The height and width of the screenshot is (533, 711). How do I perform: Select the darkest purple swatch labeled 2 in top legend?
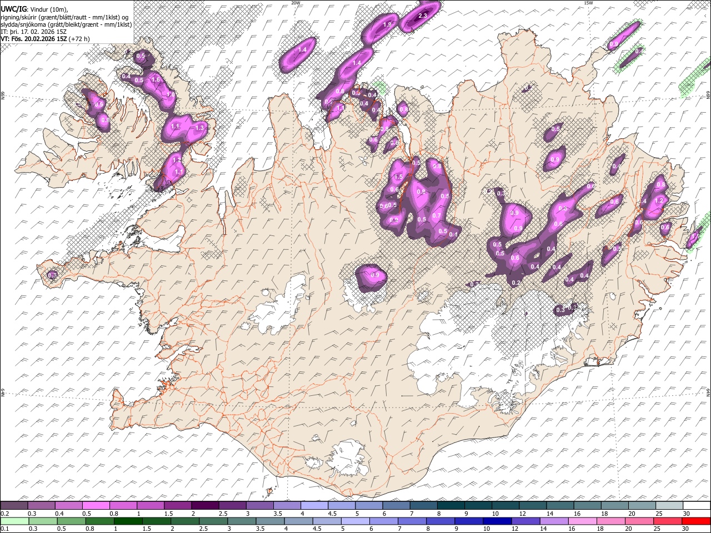click(x=205, y=506)
